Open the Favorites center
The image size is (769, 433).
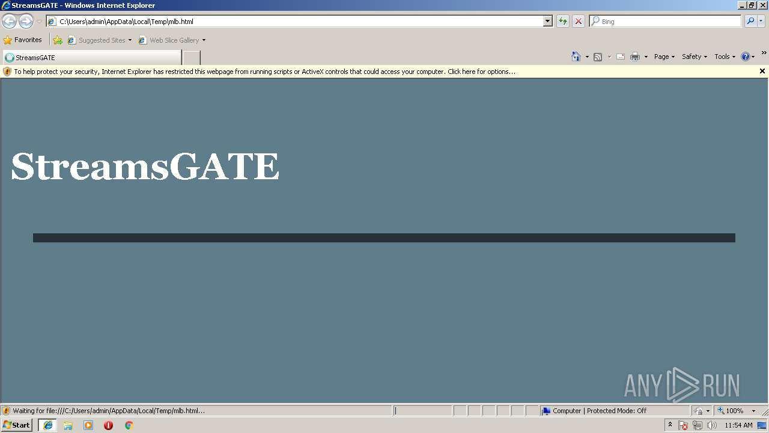pos(23,40)
